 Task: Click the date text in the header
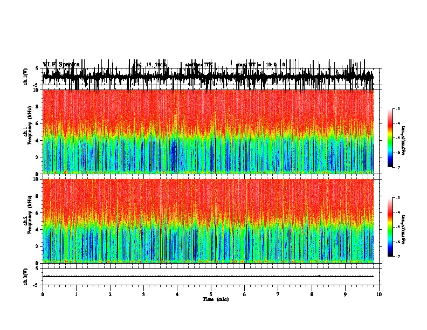[x=151, y=65]
